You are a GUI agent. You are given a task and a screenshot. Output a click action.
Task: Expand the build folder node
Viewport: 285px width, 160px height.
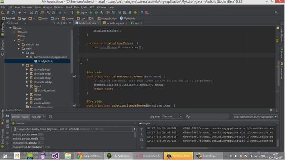point(15,32)
